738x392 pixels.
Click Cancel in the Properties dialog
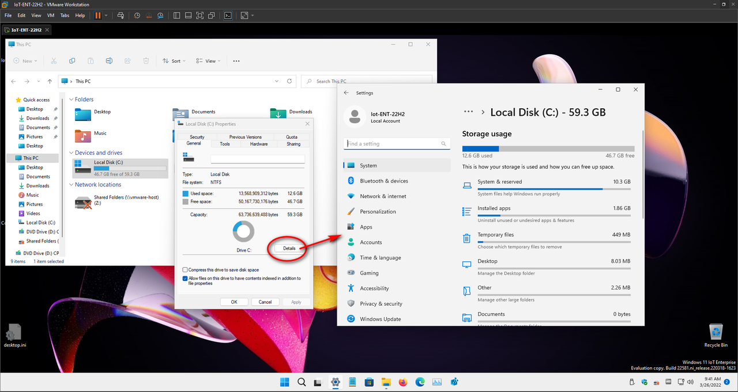coord(265,302)
